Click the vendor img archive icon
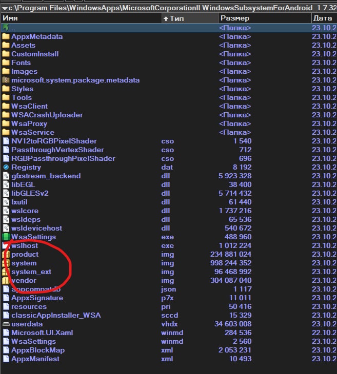Viewport: 337px width, 374px height. click(x=6, y=281)
